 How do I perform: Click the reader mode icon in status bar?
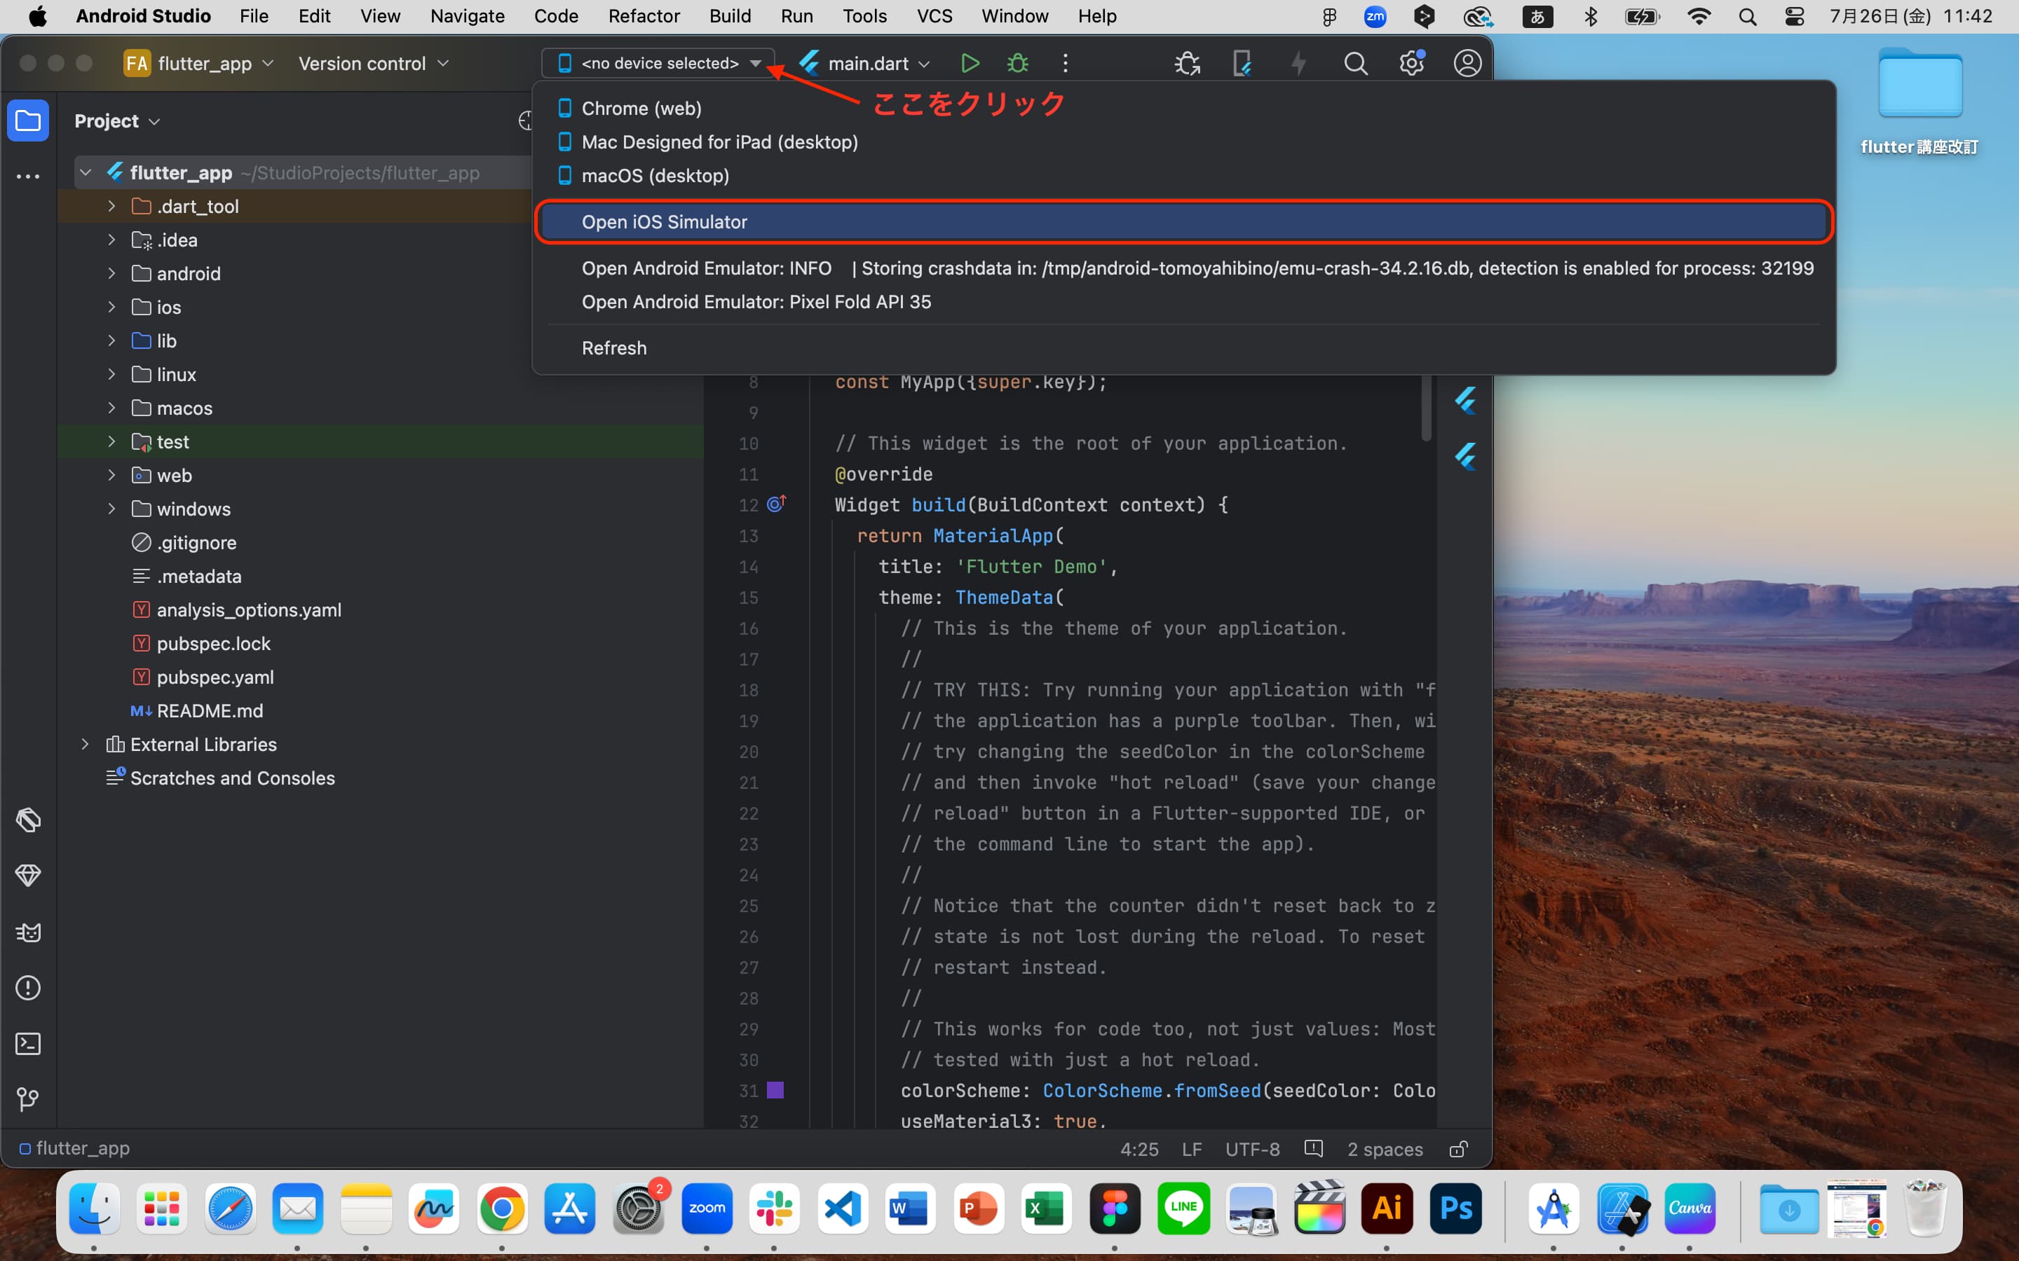[x=1313, y=1148]
